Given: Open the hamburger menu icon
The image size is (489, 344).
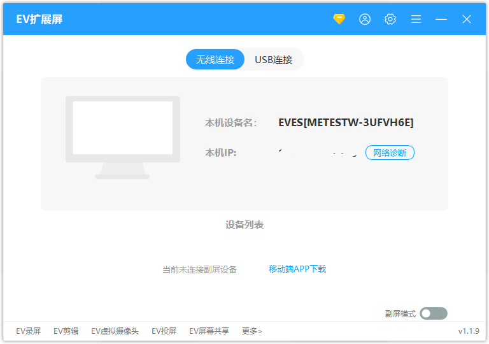Looking at the screenshot, I should pyautogui.click(x=416, y=19).
